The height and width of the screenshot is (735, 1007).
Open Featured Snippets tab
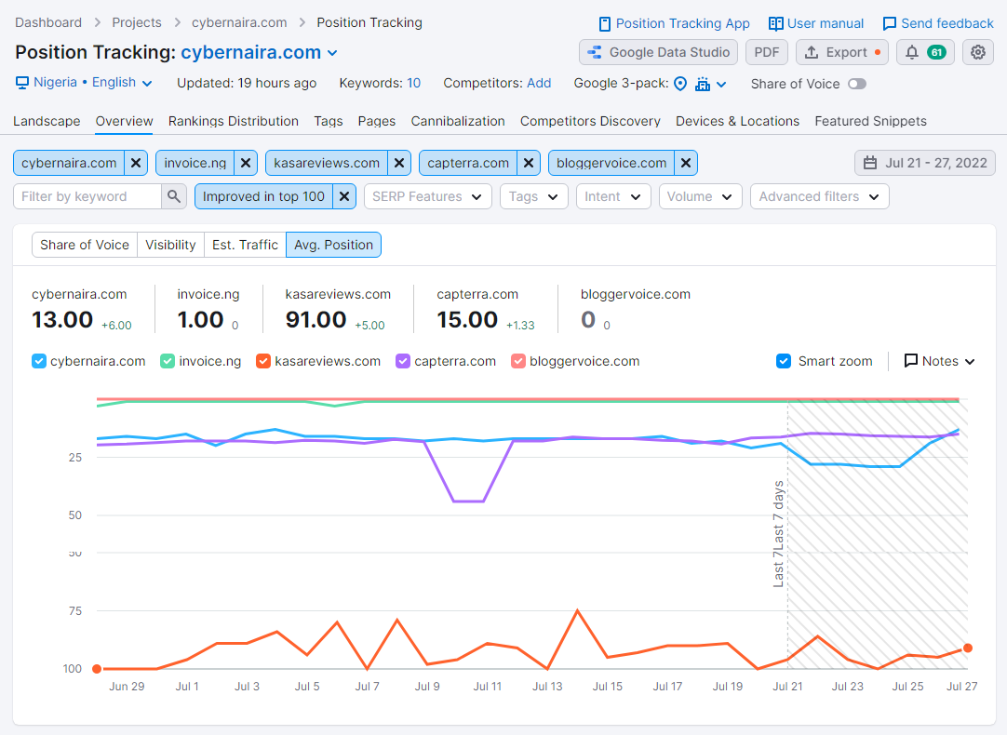coord(871,121)
